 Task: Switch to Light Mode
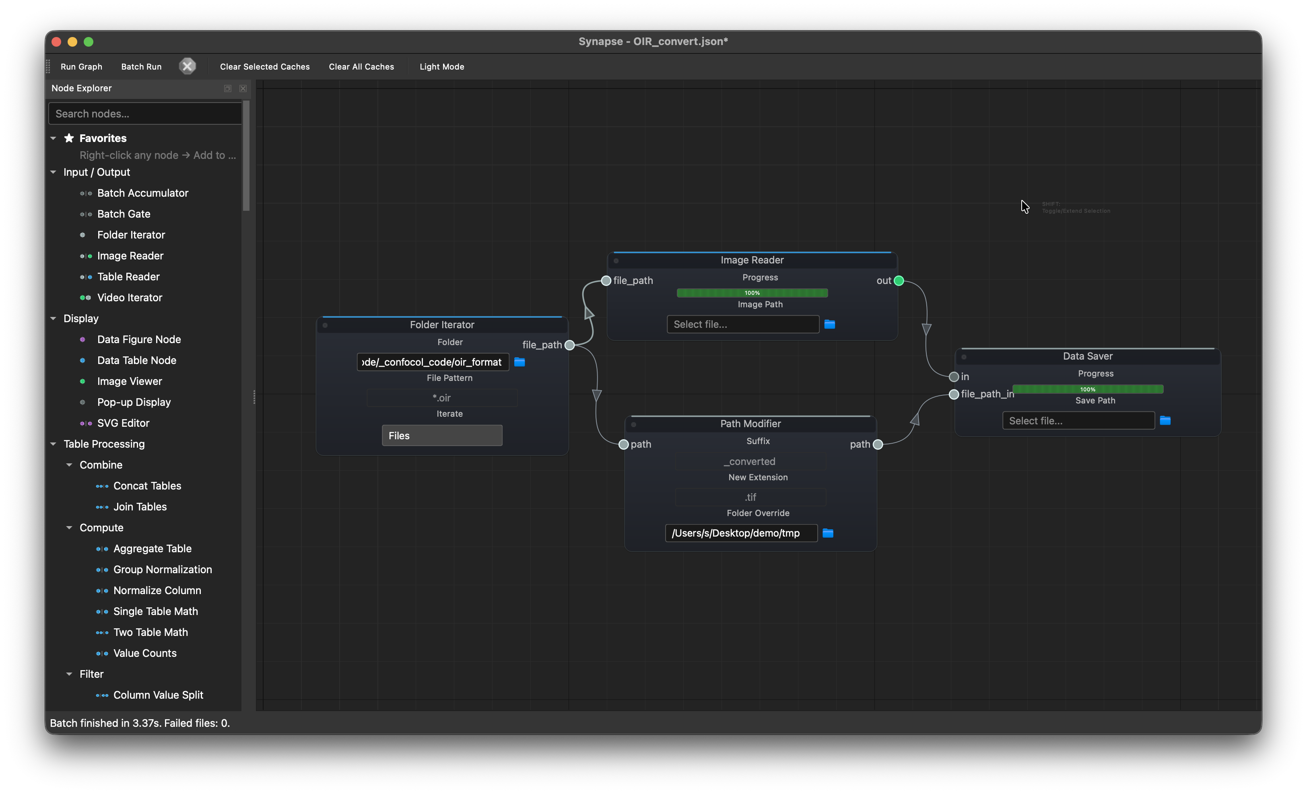[x=441, y=67]
